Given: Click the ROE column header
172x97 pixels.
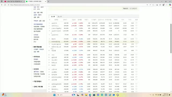Looking at the screenshot, I should [x=130, y=20].
